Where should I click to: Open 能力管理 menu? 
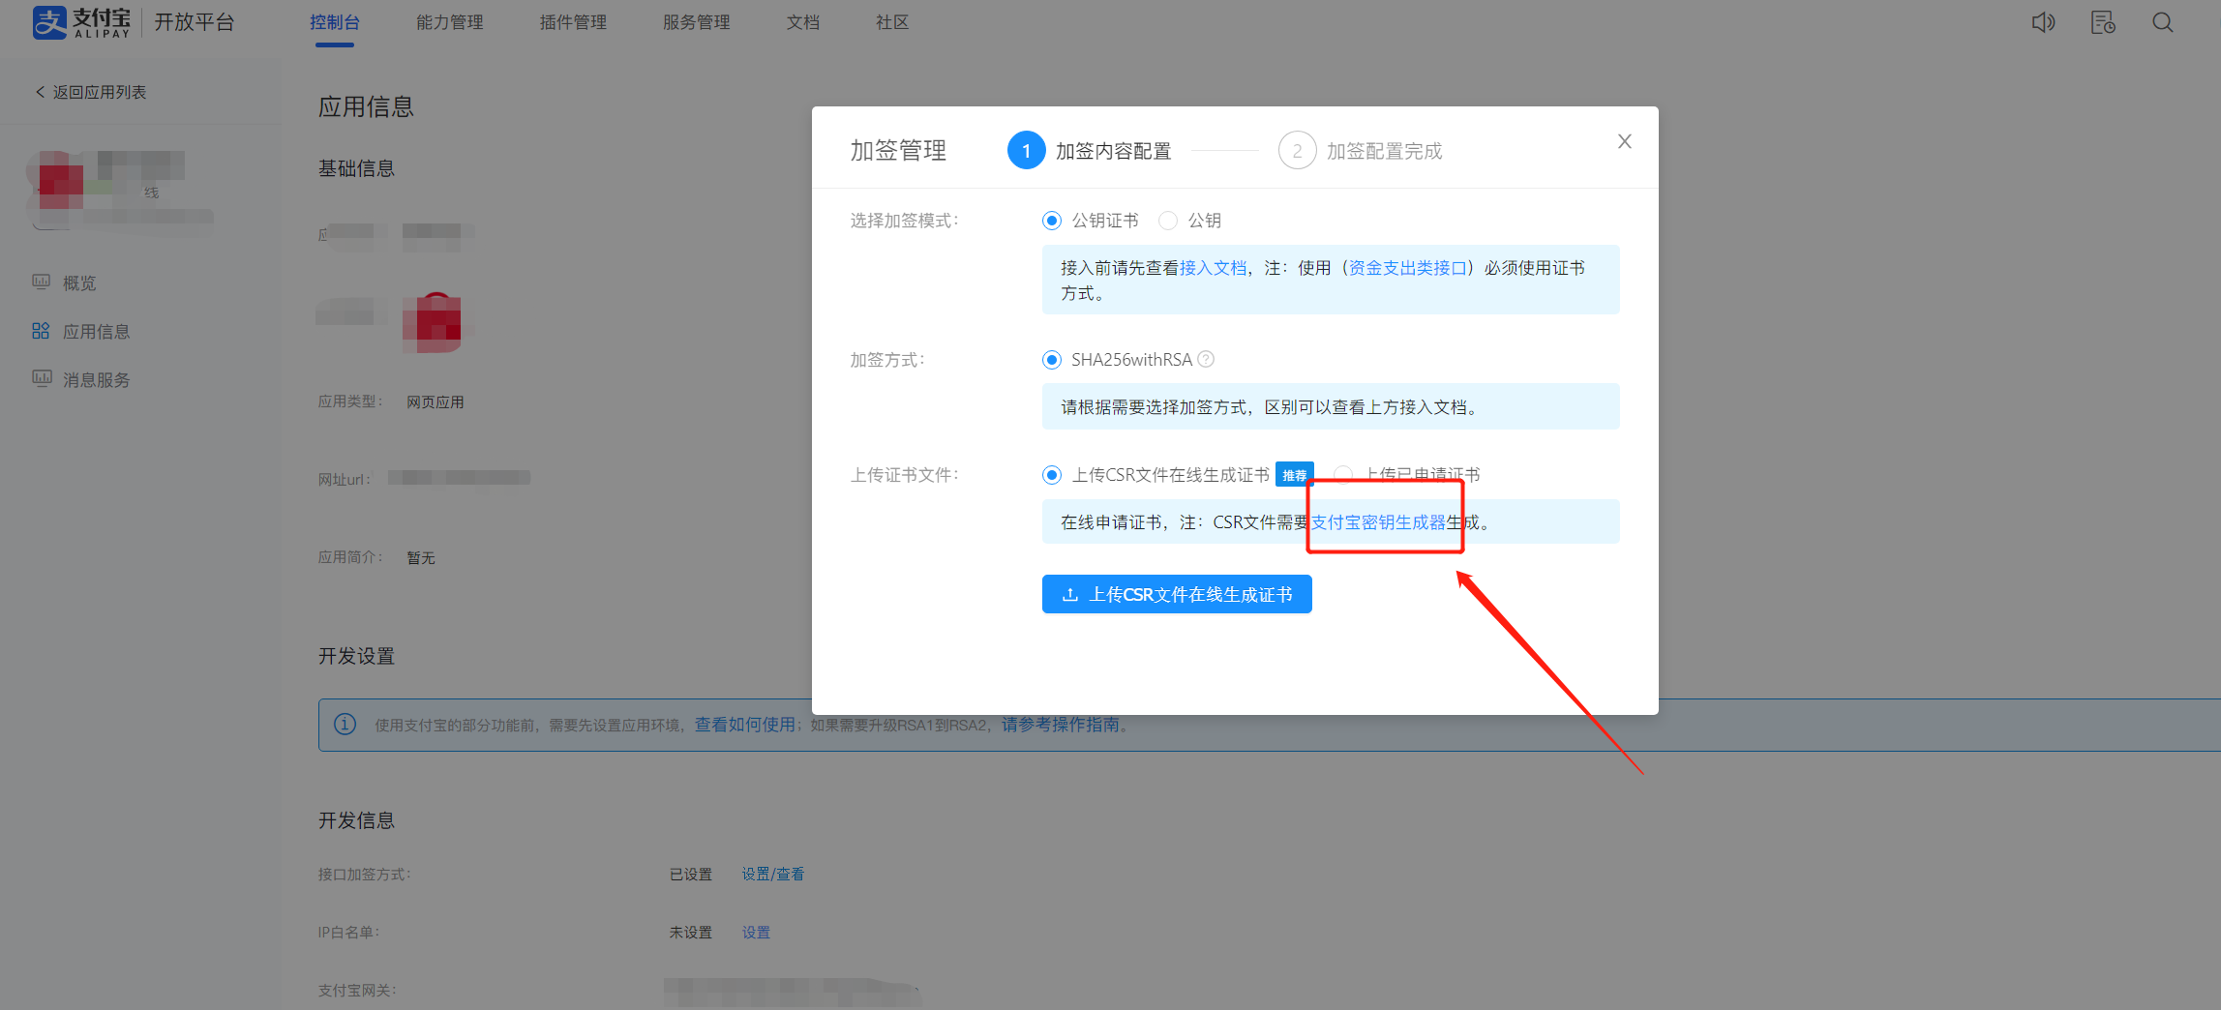tap(450, 22)
